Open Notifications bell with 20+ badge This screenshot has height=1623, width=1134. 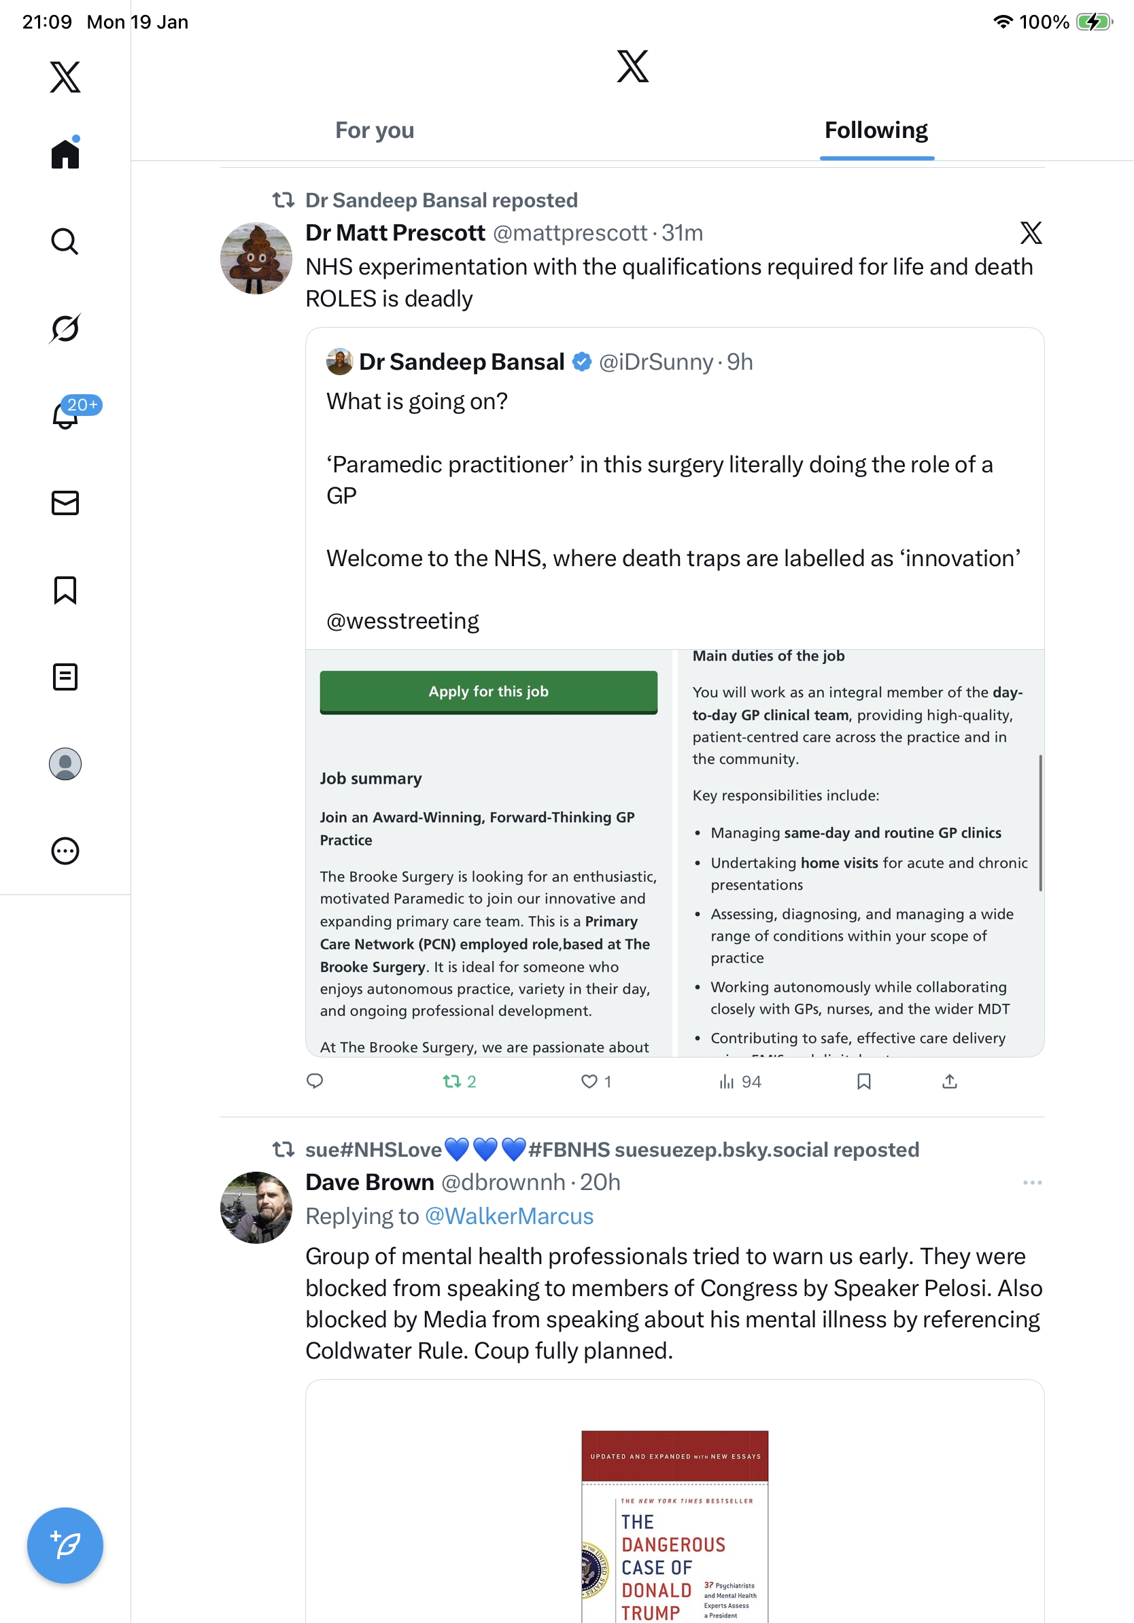coord(66,416)
